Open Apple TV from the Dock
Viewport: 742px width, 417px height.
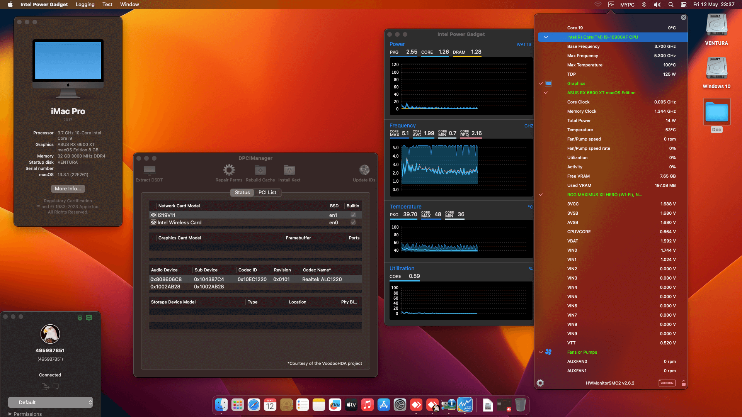coord(351,405)
